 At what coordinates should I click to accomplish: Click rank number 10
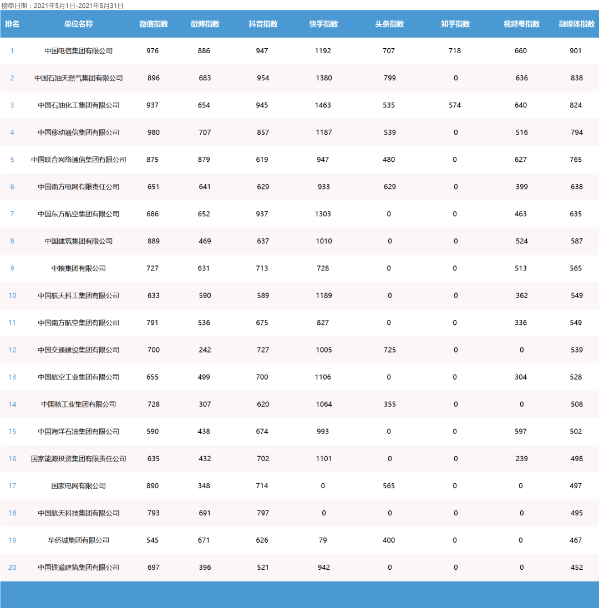tap(12, 295)
